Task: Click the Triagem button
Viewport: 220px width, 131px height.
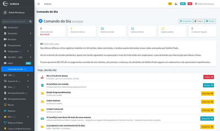Action: pos(199,21)
